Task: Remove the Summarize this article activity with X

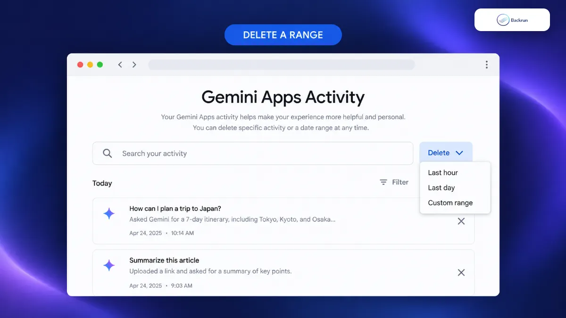Action: coord(461,272)
